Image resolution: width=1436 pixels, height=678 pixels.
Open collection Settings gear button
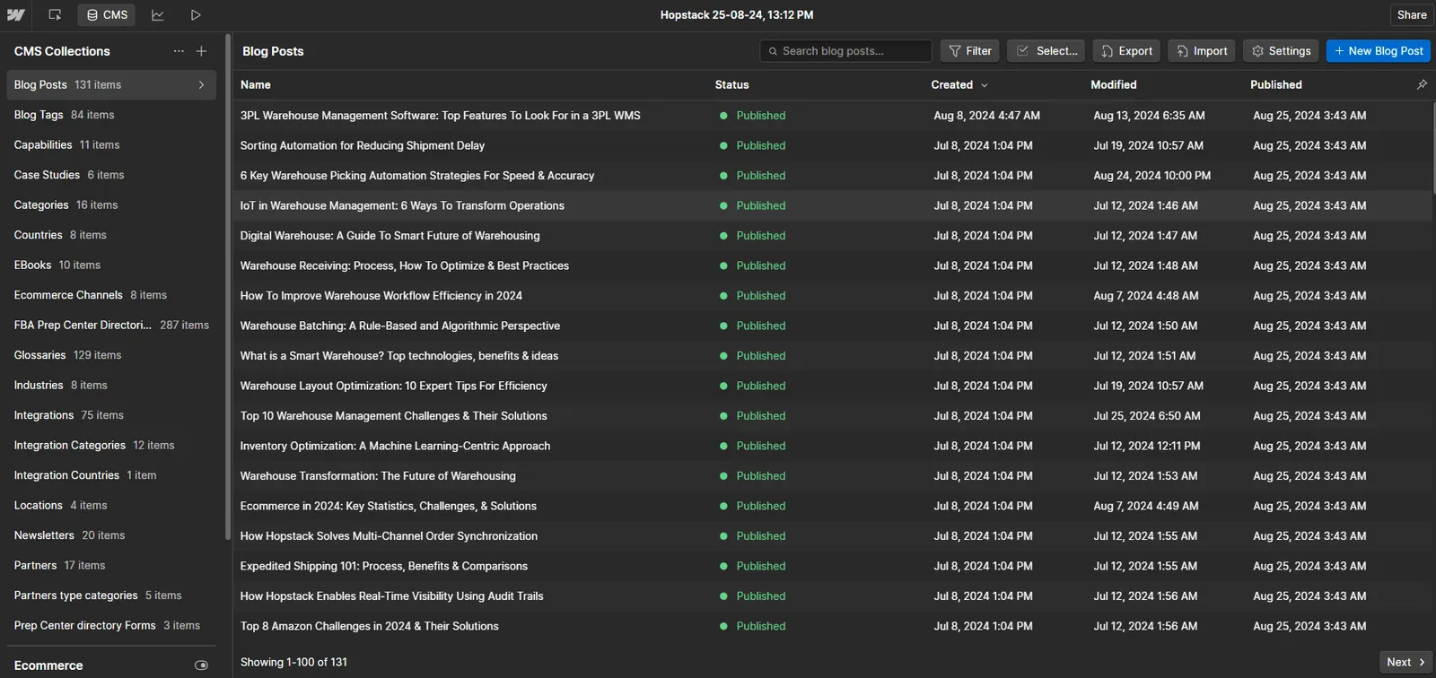(1281, 51)
